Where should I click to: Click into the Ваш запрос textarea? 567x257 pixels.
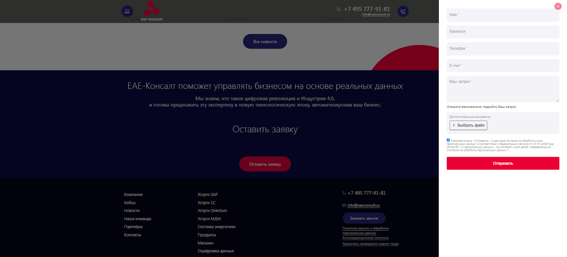[503, 89]
